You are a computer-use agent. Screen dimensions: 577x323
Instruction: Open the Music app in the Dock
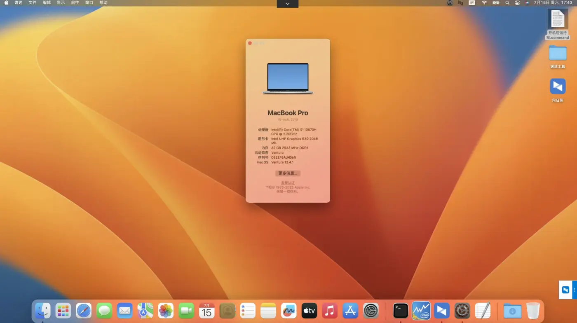coord(329,310)
